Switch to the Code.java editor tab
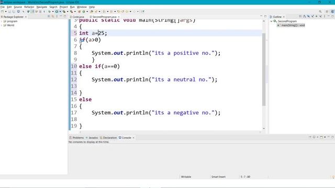Screen dimensions: 335x188 [78, 17]
